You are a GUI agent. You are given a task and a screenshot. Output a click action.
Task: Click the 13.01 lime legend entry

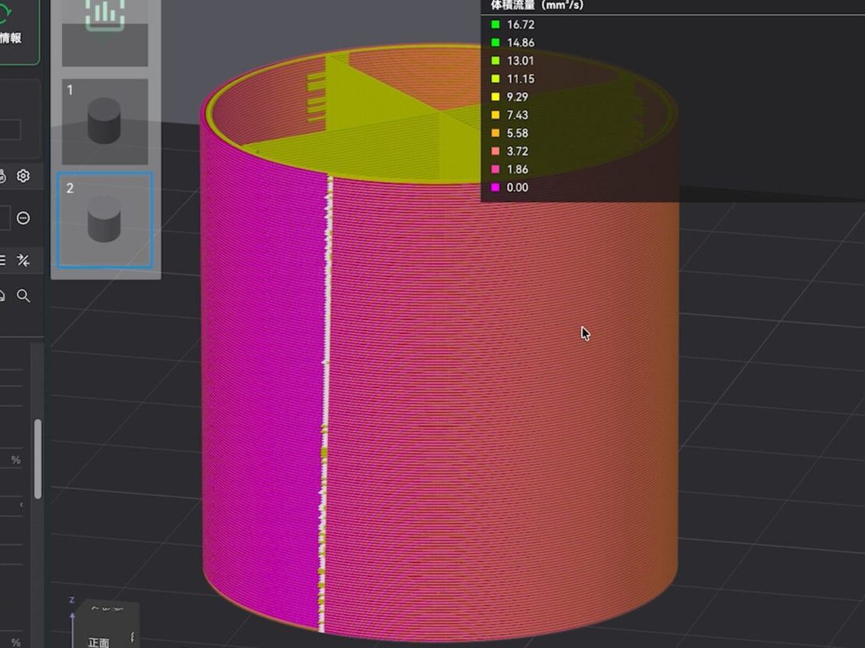520,61
